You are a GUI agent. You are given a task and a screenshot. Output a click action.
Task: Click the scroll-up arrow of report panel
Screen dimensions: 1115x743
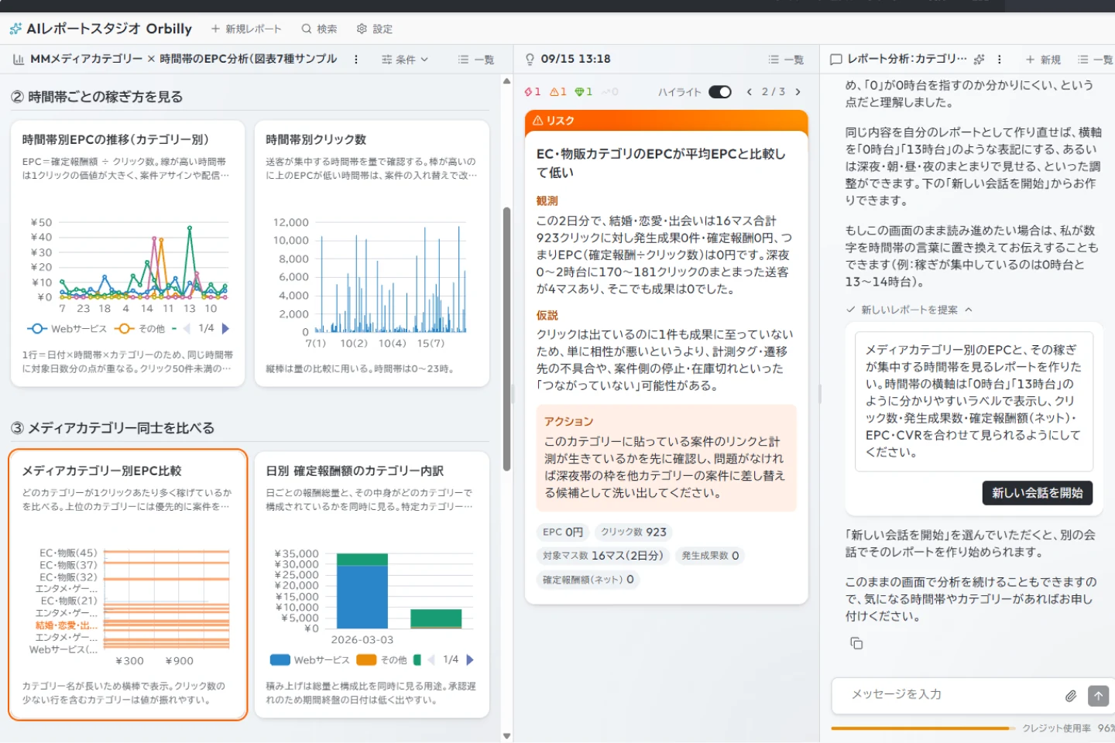click(506, 80)
